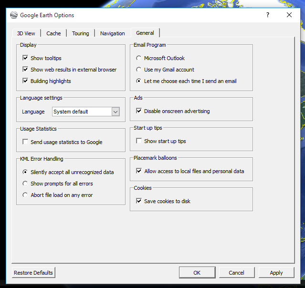This screenshot has width=305, height=288.
Task: Toggle Disable onscreen advertising checkbox
Action: (x=139, y=111)
